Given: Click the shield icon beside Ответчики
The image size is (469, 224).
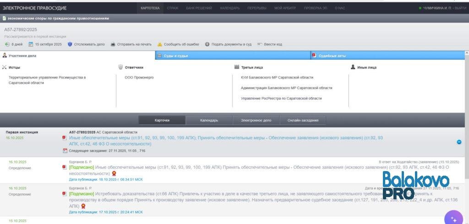Looking at the screenshot, I should coord(120,68).
